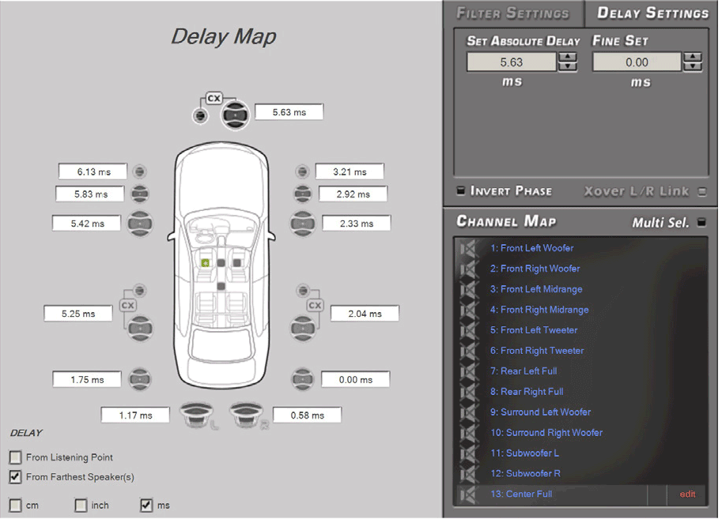Click the 0.00 ms delay box
Screen dimensions: 722x519
356,380
